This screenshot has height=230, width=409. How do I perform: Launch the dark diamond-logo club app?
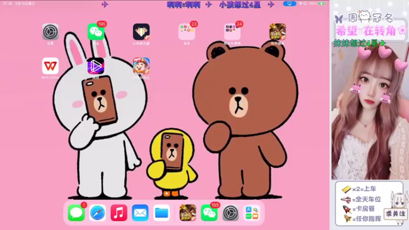coord(141,32)
